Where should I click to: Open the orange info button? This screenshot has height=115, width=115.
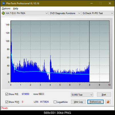click(108, 102)
